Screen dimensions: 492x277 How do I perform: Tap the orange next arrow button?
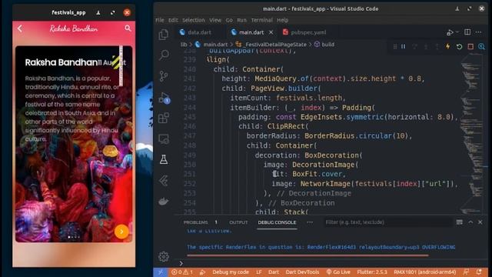121,232
